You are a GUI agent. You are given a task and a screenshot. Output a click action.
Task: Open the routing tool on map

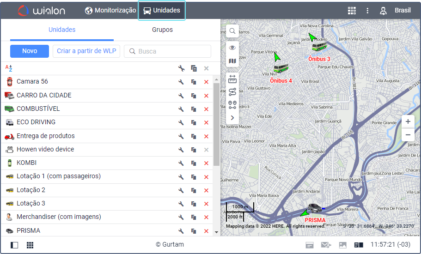[x=232, y=92]
